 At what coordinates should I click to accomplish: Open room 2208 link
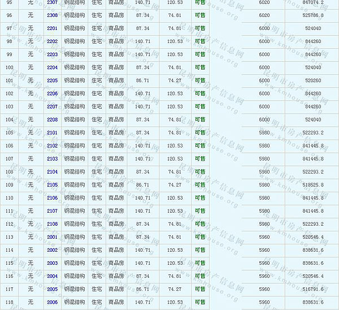(52, 119)
